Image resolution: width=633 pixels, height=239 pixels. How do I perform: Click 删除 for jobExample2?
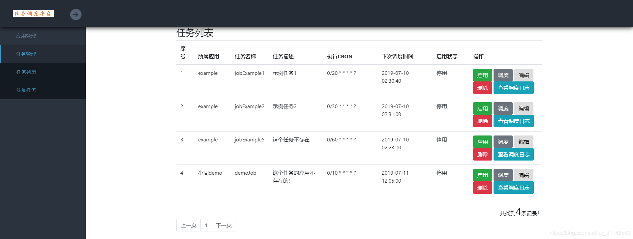(x=482, y=121)
